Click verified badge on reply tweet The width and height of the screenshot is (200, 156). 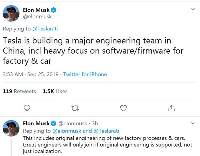54,123
